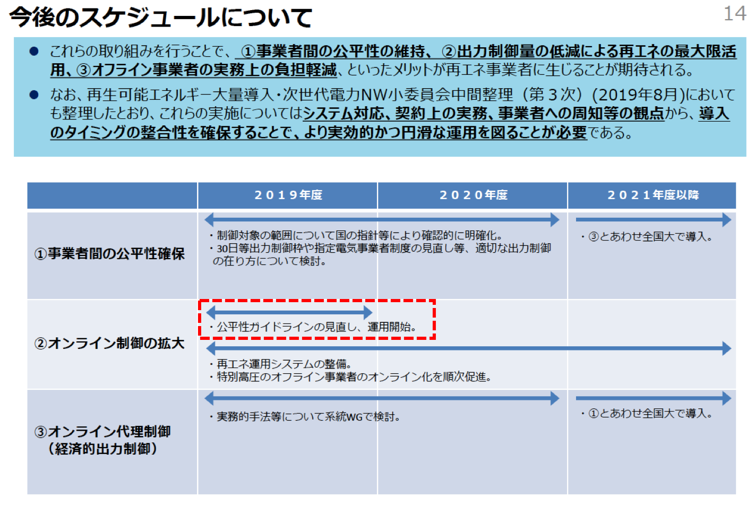Click the row label ①事業者間の公平性確保
Viewport: 755px width, 513px height.
coord(109,254)
